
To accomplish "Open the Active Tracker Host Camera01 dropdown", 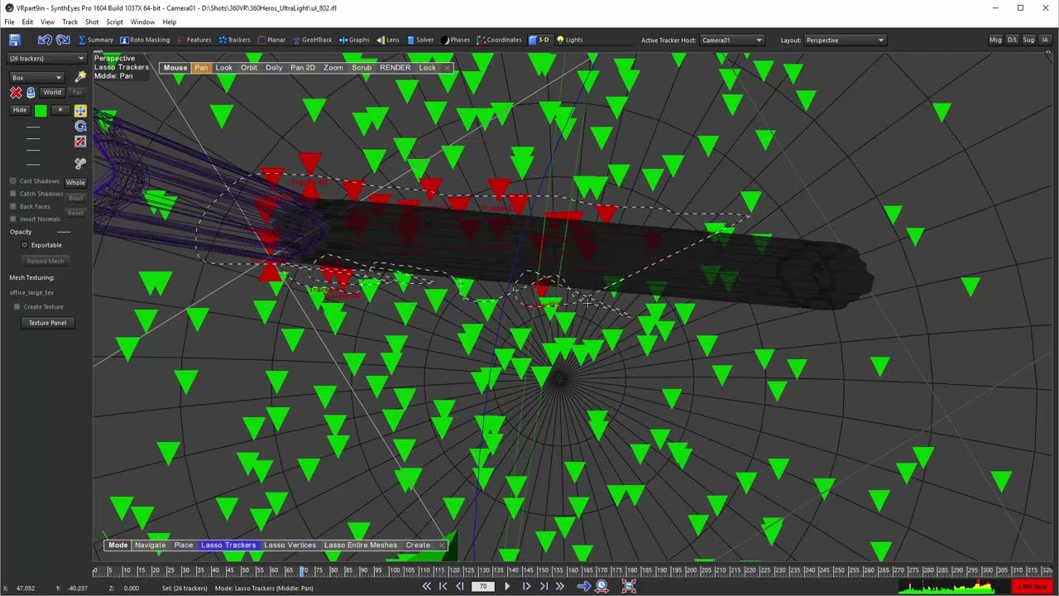I will [732, 40].
